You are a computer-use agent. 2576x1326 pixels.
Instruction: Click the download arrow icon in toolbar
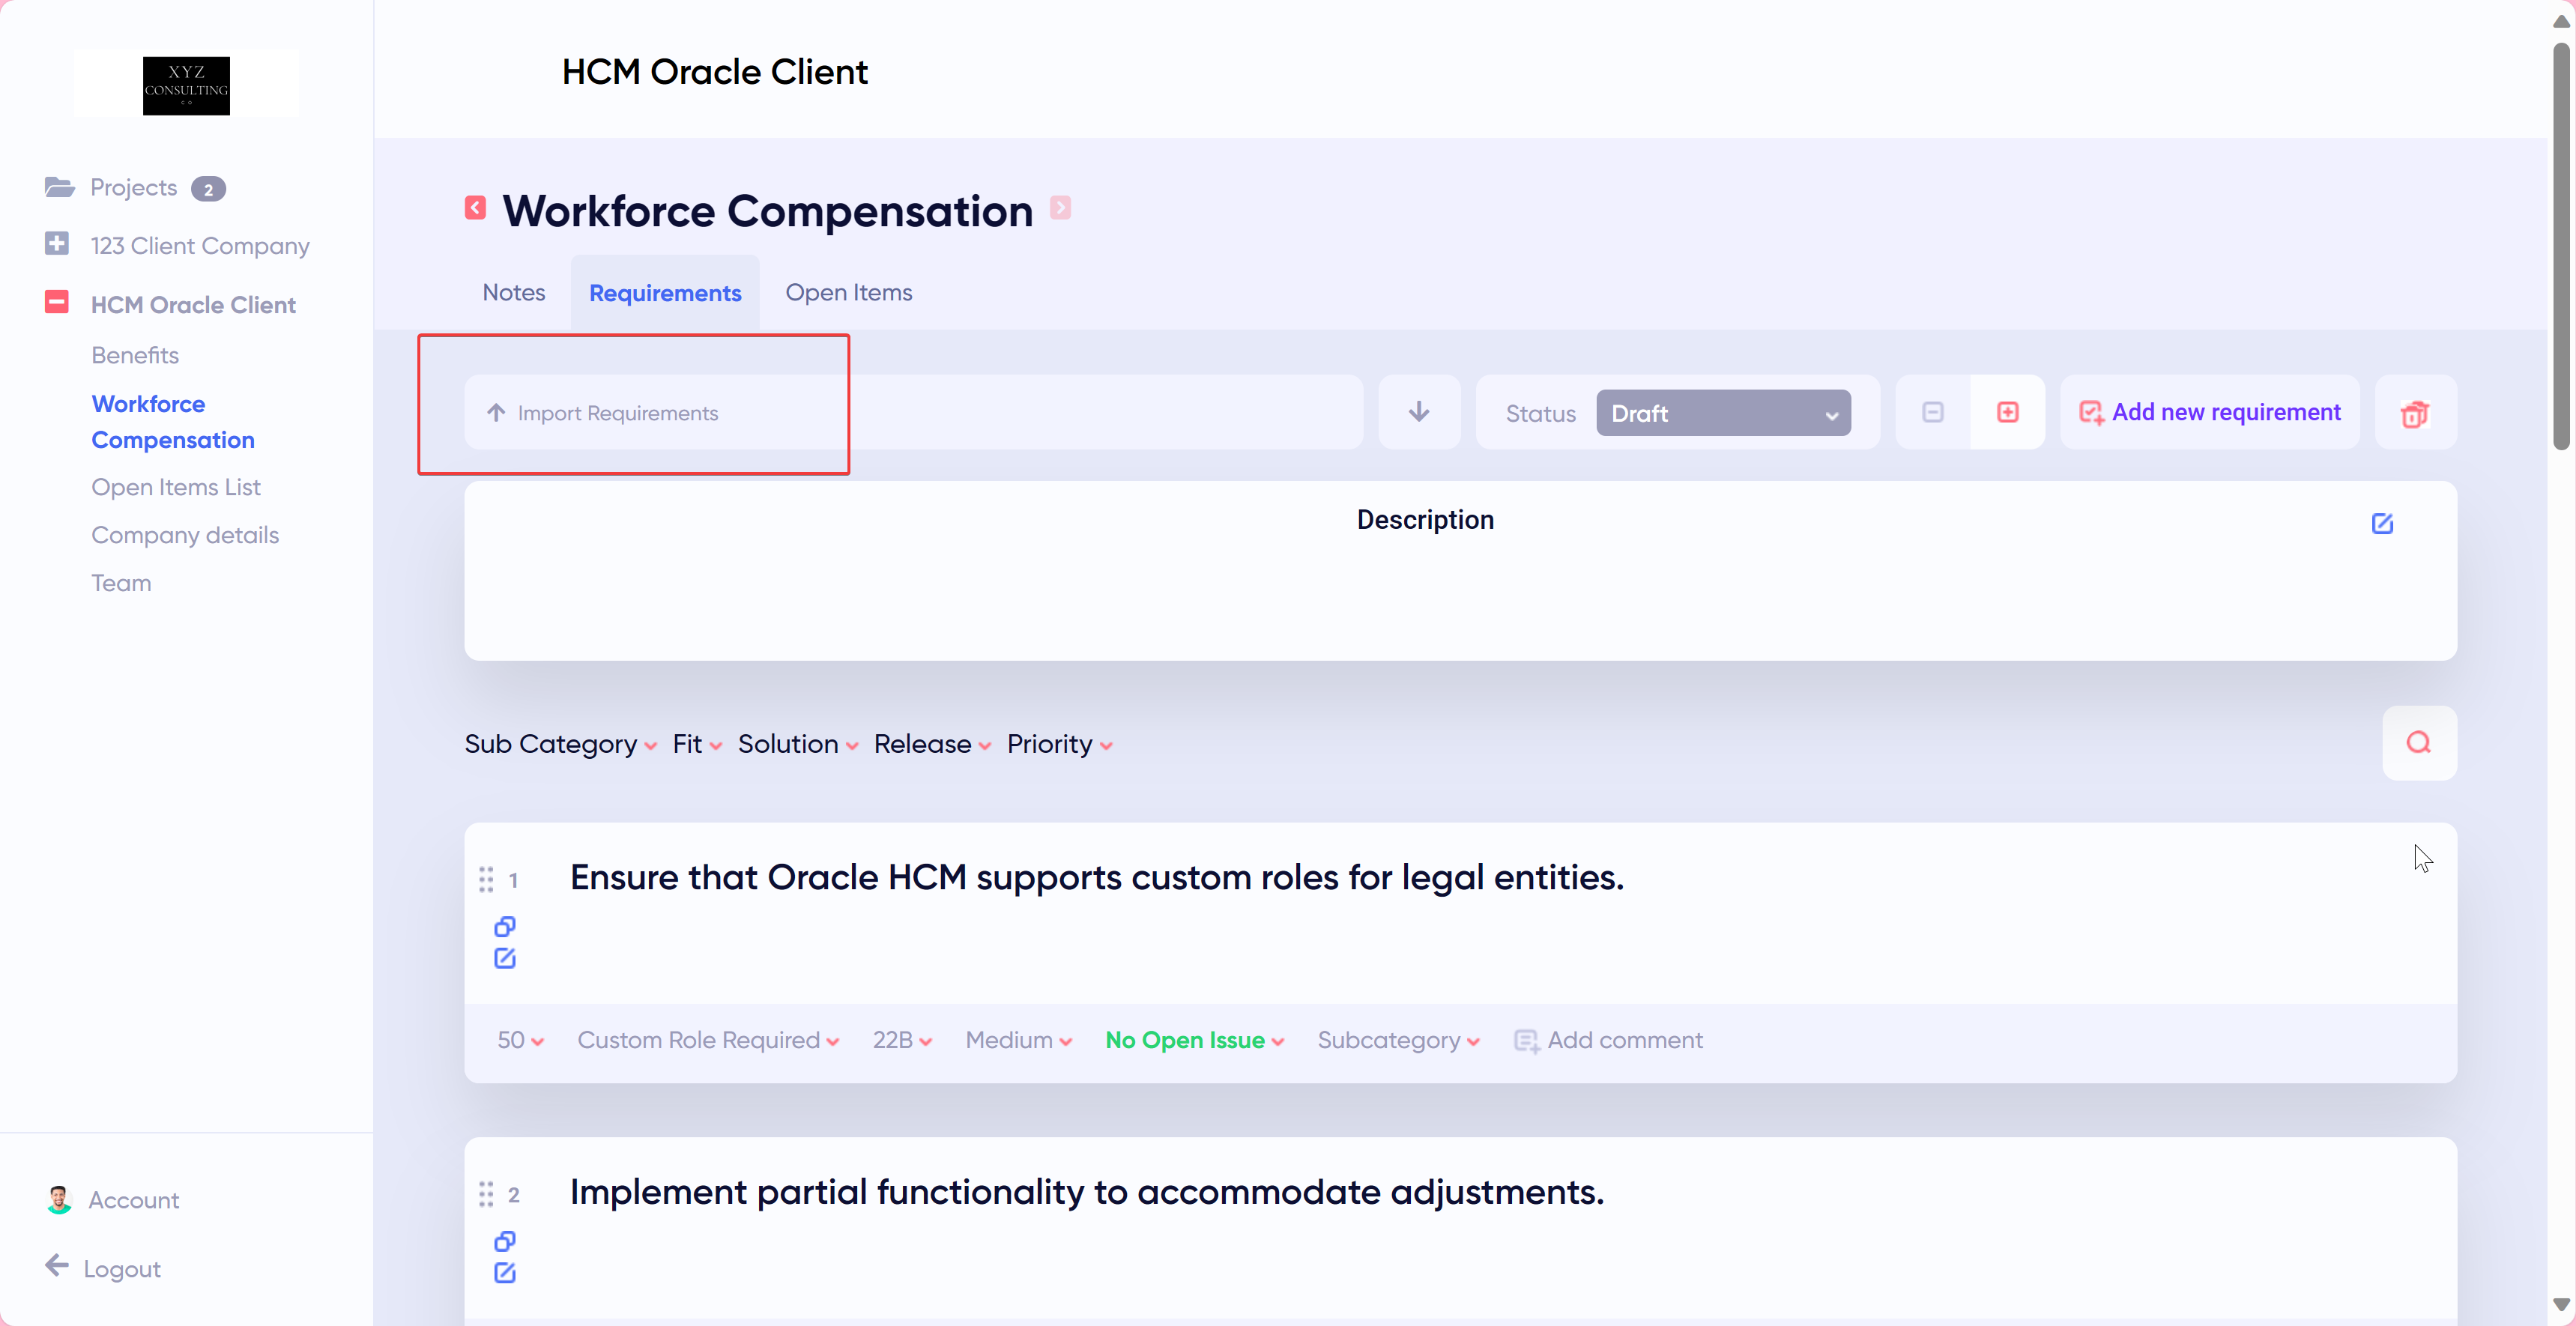point(1418,412)
